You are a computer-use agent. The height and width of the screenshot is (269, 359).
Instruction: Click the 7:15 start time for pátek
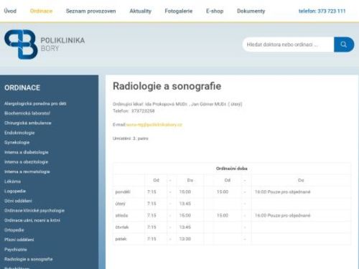pyautogui.click(x=151, y=239)
